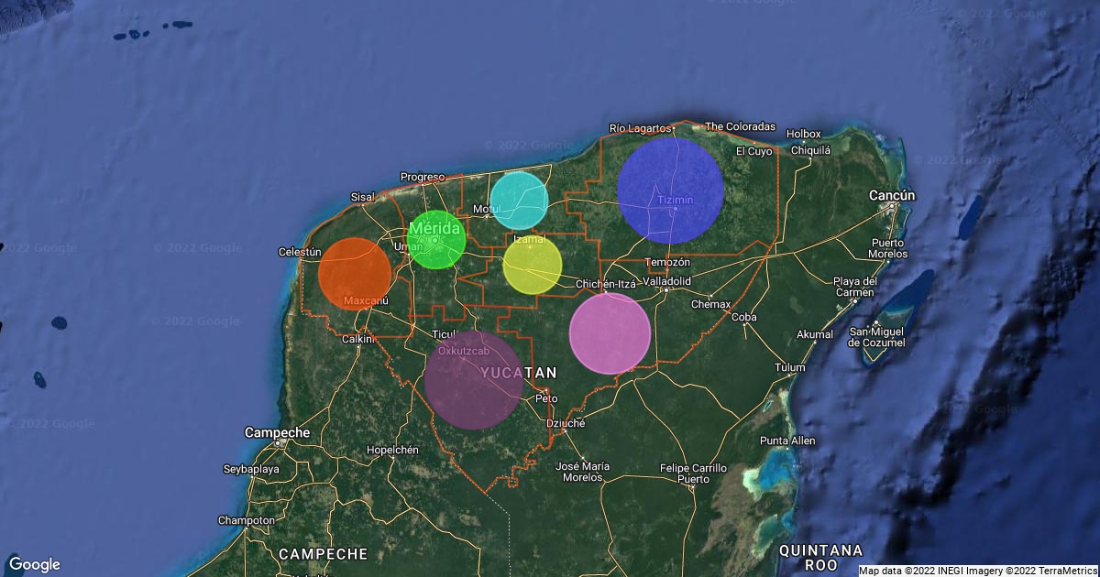Click the large blue circle over Tizimín
Image resolution: width=1100 pixels, height=577 pixels.
click(x=670, y=191)
